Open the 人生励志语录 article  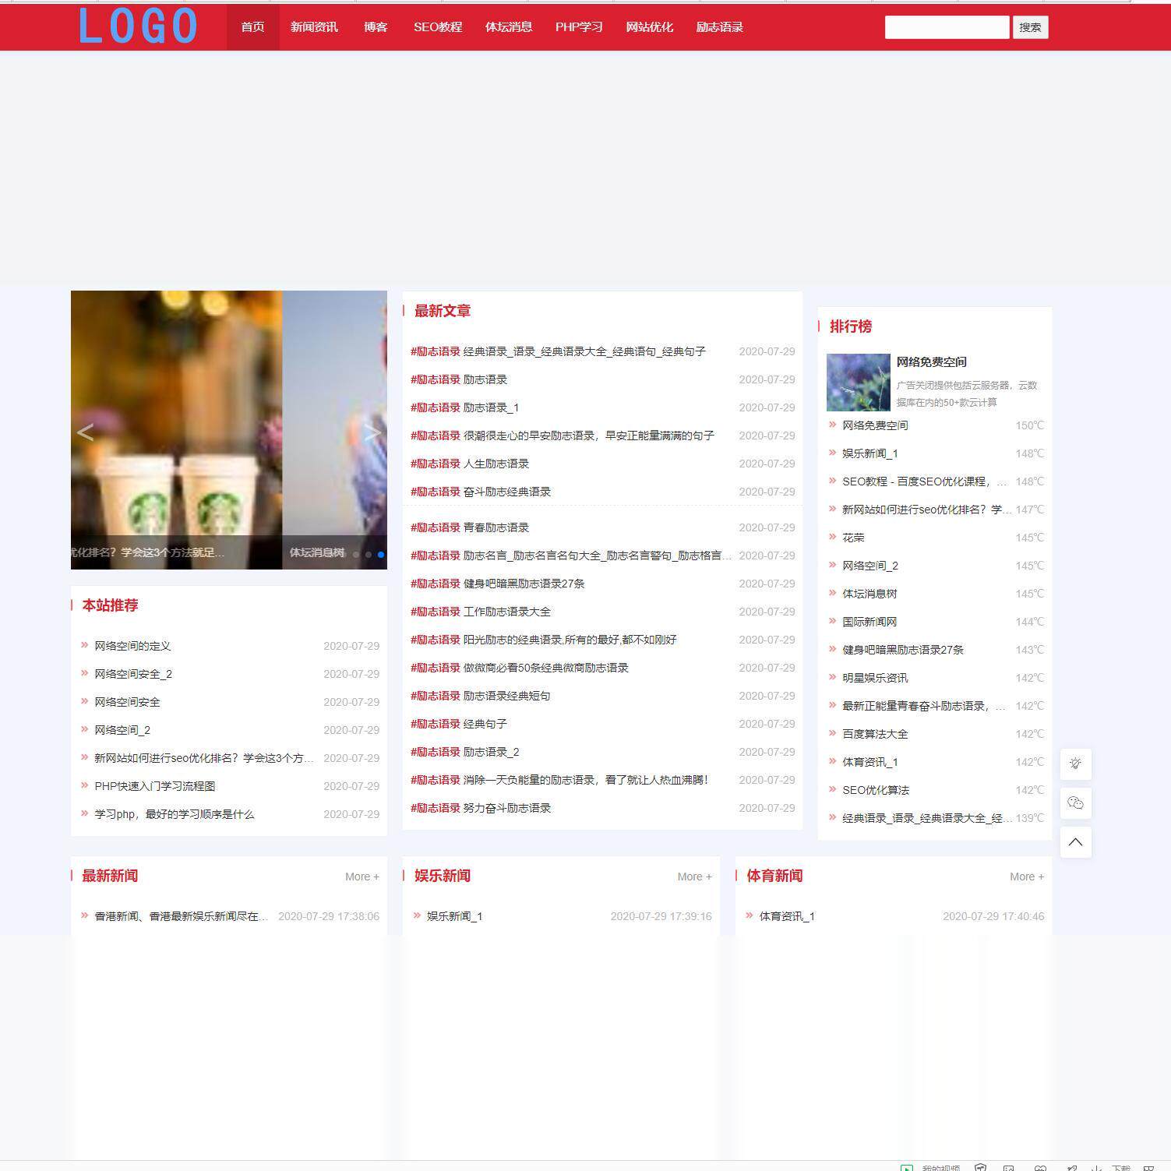click(496, 464)
